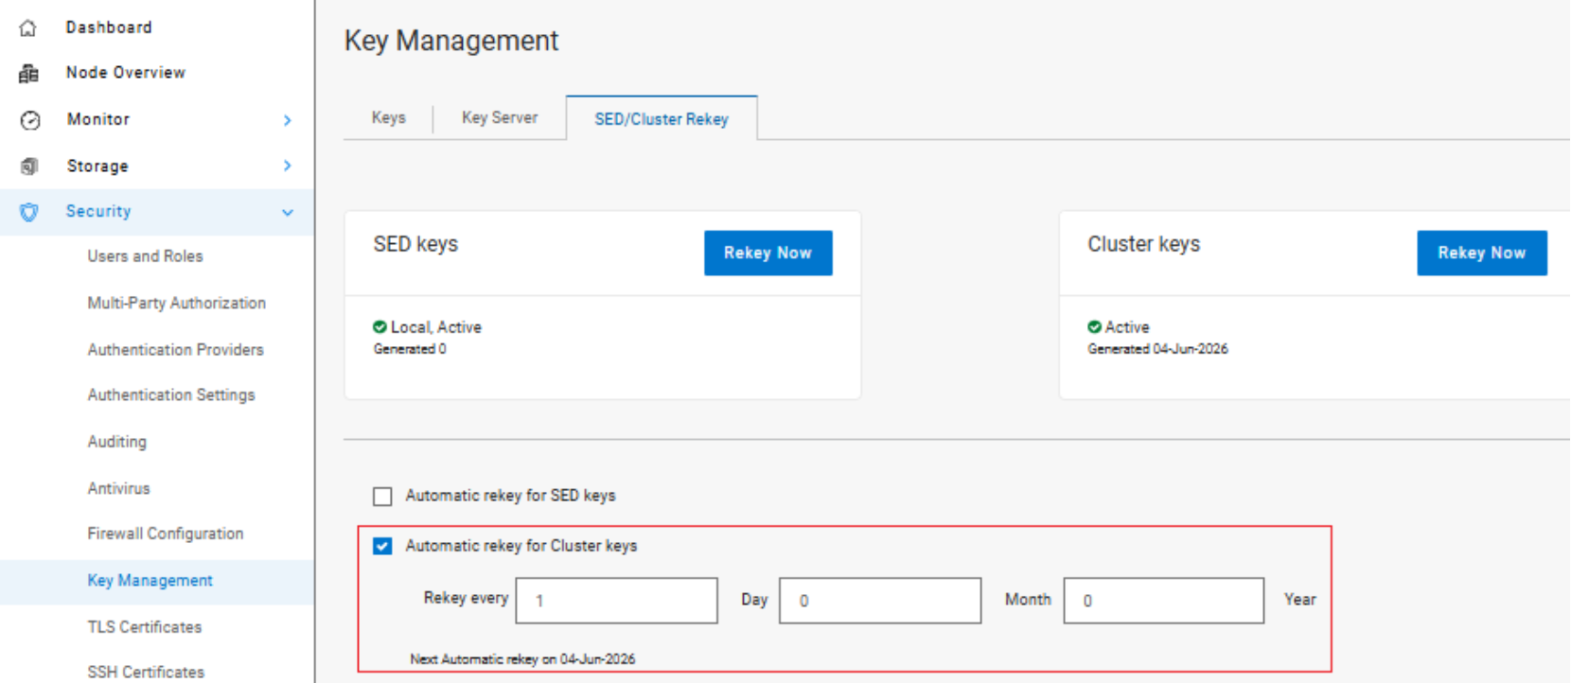This screenshot has height=683, width=1571.
Task: Click the Security shield icon
Action: [x=29, y=212]
